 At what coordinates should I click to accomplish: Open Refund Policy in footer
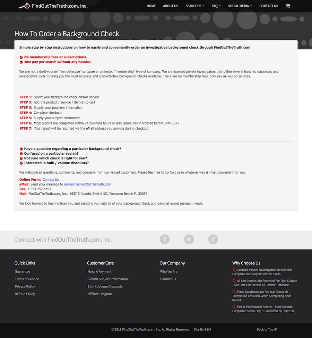[x=25, y=294]
